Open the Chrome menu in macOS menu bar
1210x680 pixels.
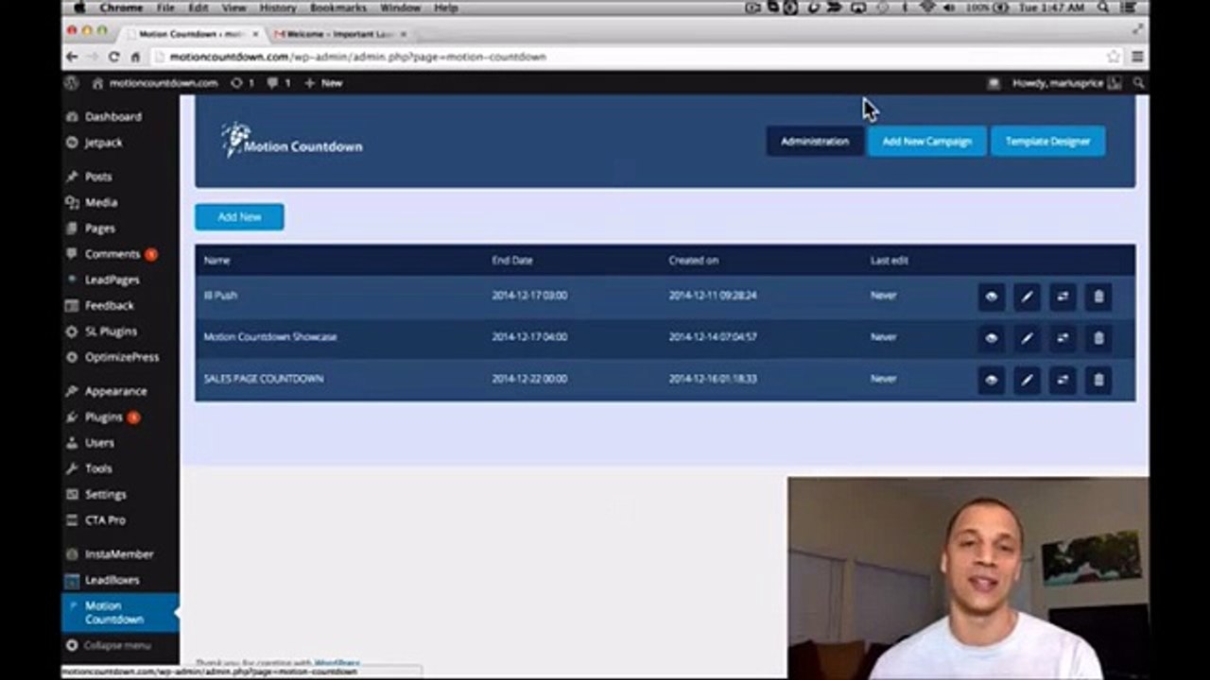pos(121,8)
